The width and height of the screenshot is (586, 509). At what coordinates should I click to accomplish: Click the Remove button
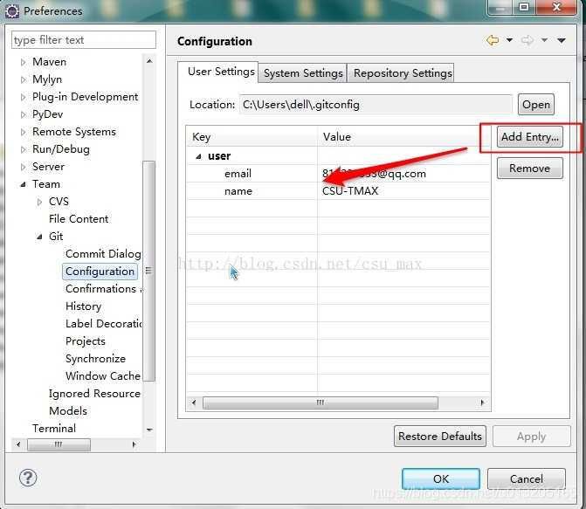529,169
